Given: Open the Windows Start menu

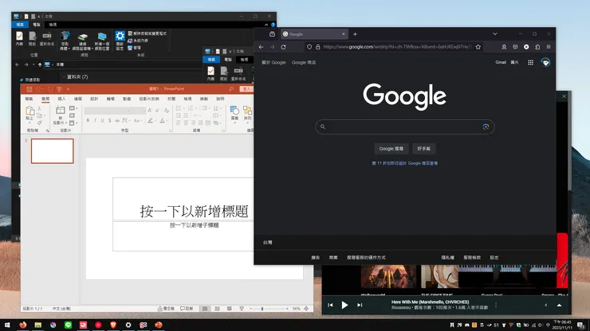Looking at the screenshot, I should (7, 325).
